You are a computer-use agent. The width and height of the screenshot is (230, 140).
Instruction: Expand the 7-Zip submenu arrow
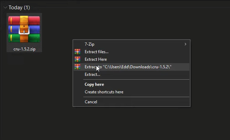click(186, 44)
